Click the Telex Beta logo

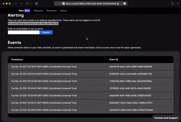[x=24, y=11]
